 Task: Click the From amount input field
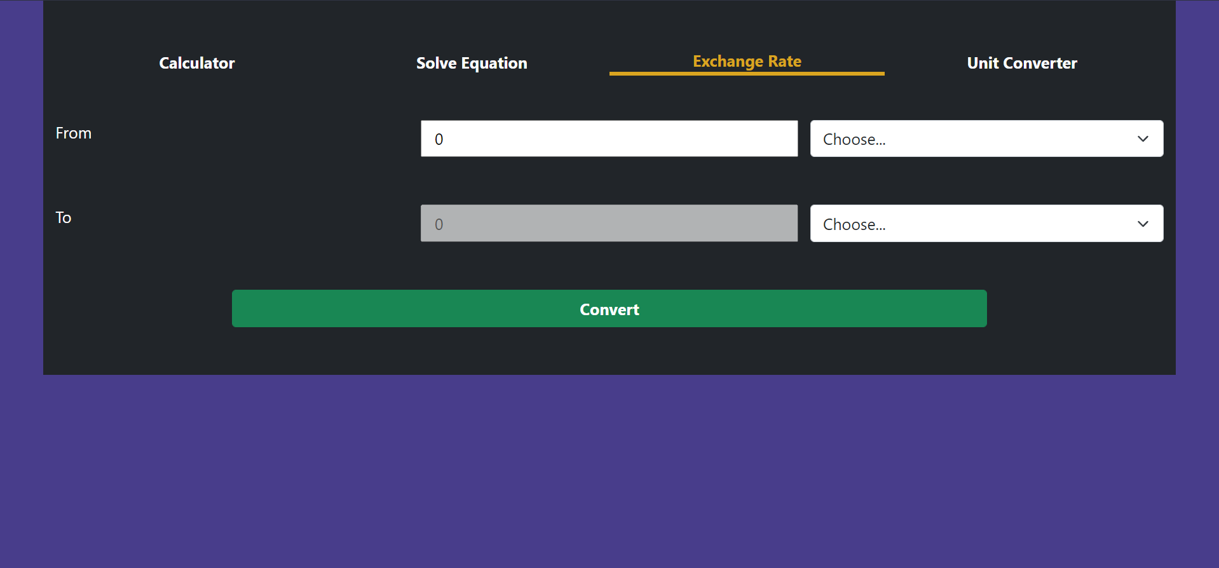pyautogui.click(x=609, y=139)
